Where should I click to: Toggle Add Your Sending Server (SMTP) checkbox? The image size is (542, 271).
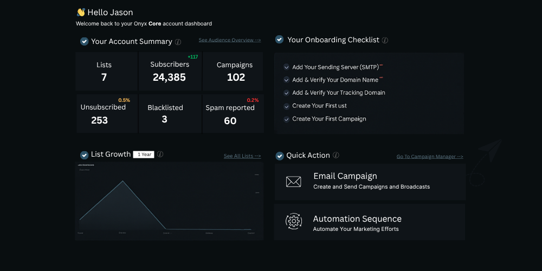pyautogui.click(x=286, y=67)
